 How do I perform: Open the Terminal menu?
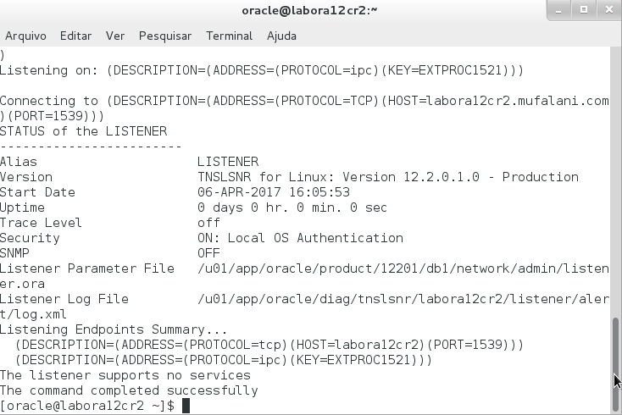229,36
